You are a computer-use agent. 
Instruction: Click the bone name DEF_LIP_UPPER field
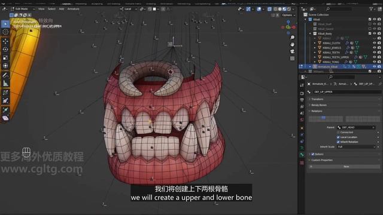pyautogui.click(x=347, y=92)
